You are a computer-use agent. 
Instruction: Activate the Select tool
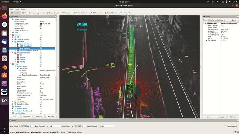(x=40, y=13)
